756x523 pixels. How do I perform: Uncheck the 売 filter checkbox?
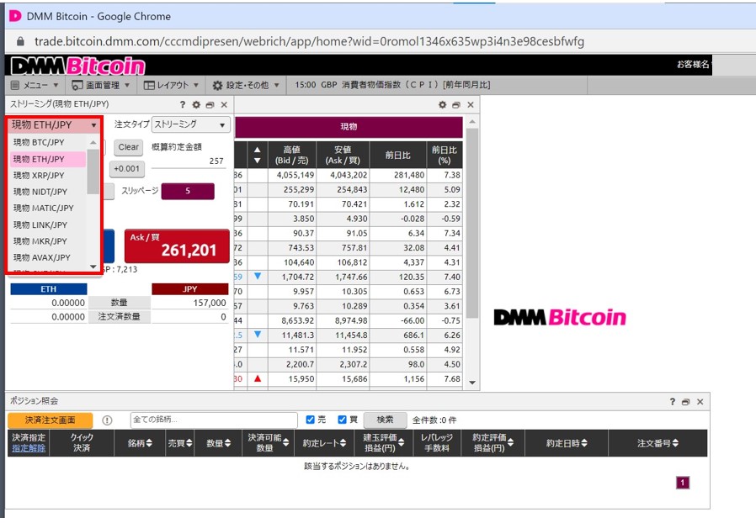(310, 420)
